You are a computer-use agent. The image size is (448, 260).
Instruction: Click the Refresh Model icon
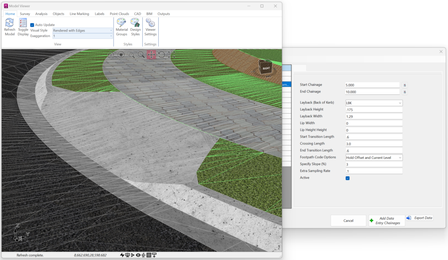pyautogui.click(x=10, y=23)
